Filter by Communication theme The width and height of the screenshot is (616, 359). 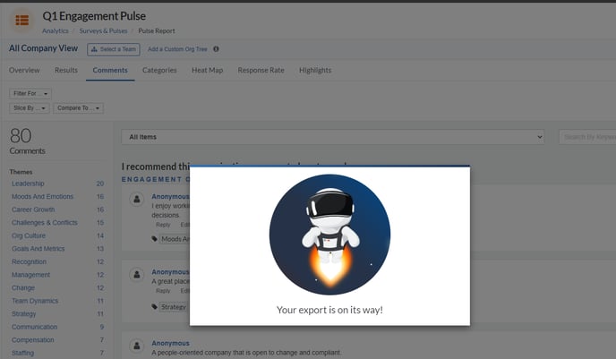[34, 327]
